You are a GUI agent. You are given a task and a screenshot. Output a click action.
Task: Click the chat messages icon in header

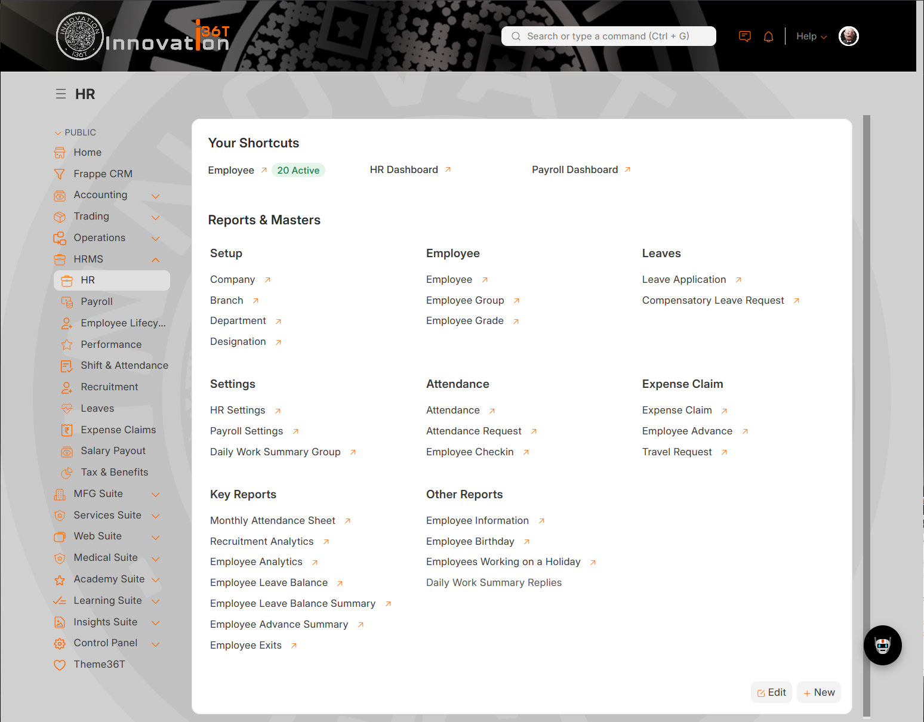coord(744,36)
